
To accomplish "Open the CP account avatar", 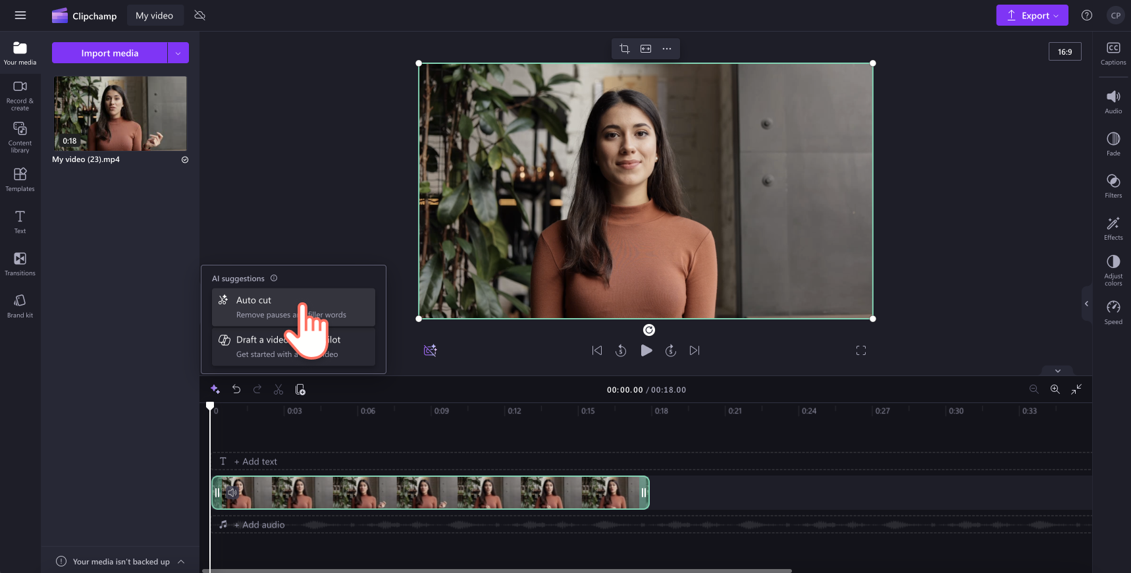I will pos(1115,15).
